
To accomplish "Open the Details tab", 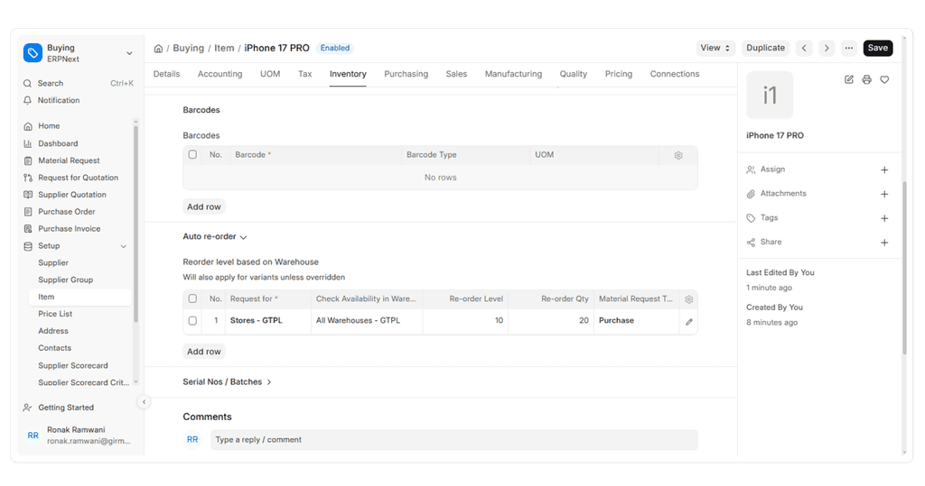I will coord(166,74).
